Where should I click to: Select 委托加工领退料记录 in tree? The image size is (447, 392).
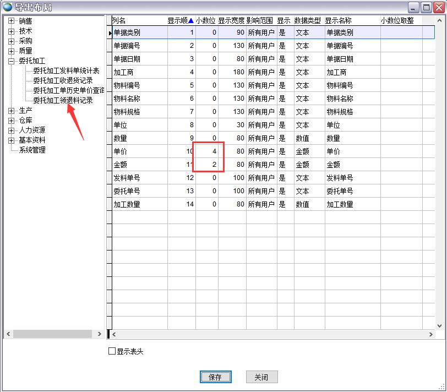63,100
